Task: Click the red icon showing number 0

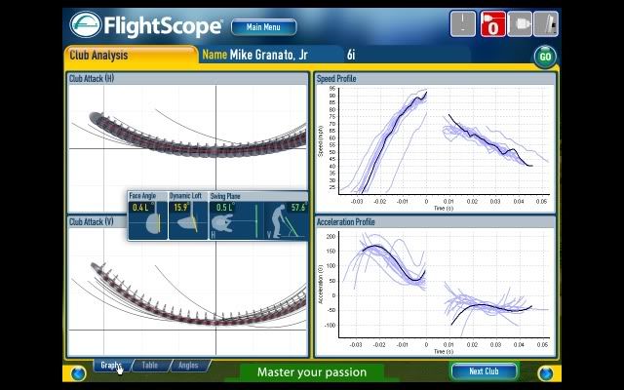Action: pos(493,24)
